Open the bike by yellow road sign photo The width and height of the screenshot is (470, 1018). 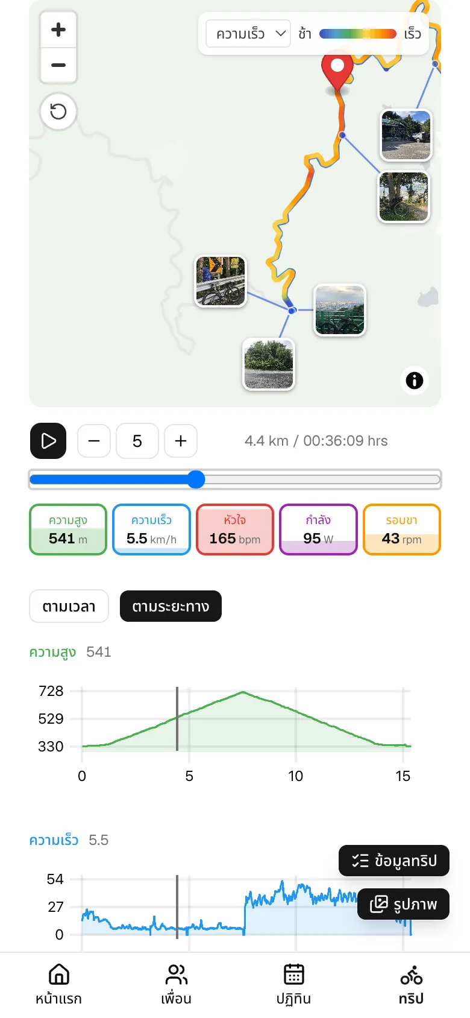(x=221, y=281)
